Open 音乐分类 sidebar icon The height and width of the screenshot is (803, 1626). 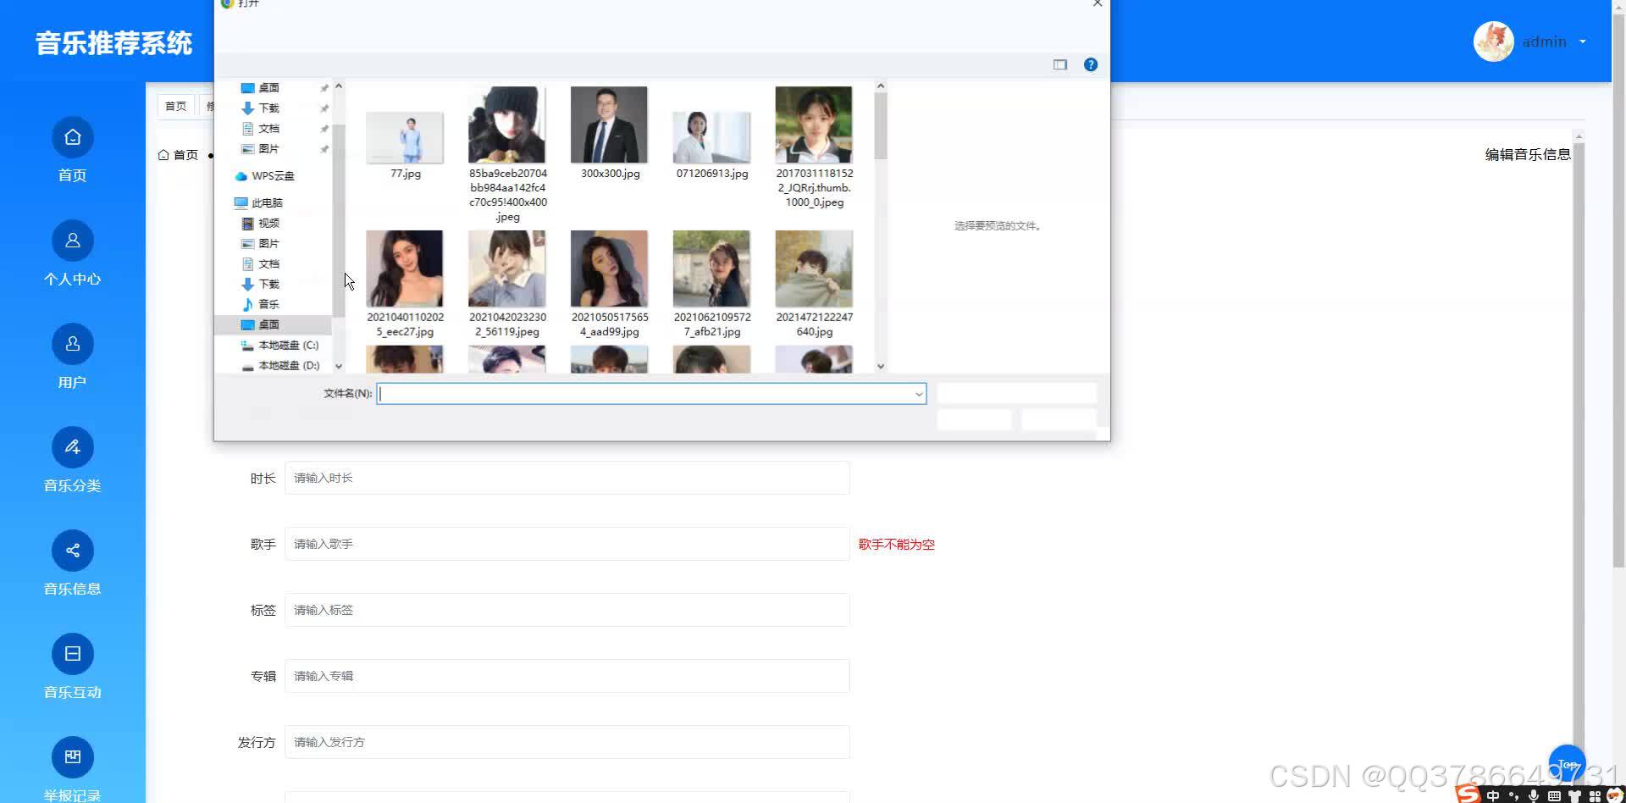73,447
